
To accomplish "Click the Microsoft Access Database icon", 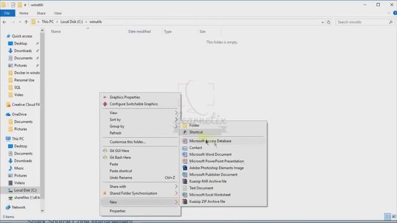I will pos(185,141).
